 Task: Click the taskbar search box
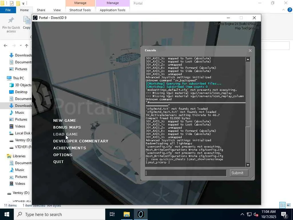(x=60, y=214)
